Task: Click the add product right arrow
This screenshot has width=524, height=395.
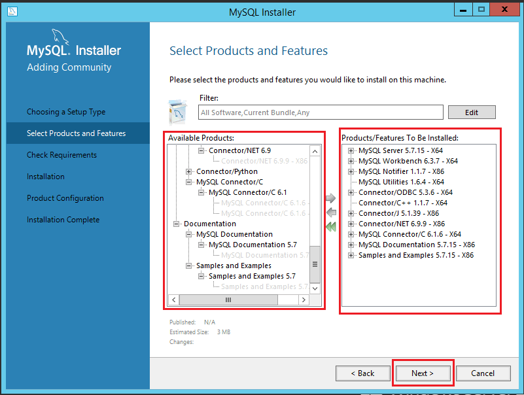Action: click(330, 198)
